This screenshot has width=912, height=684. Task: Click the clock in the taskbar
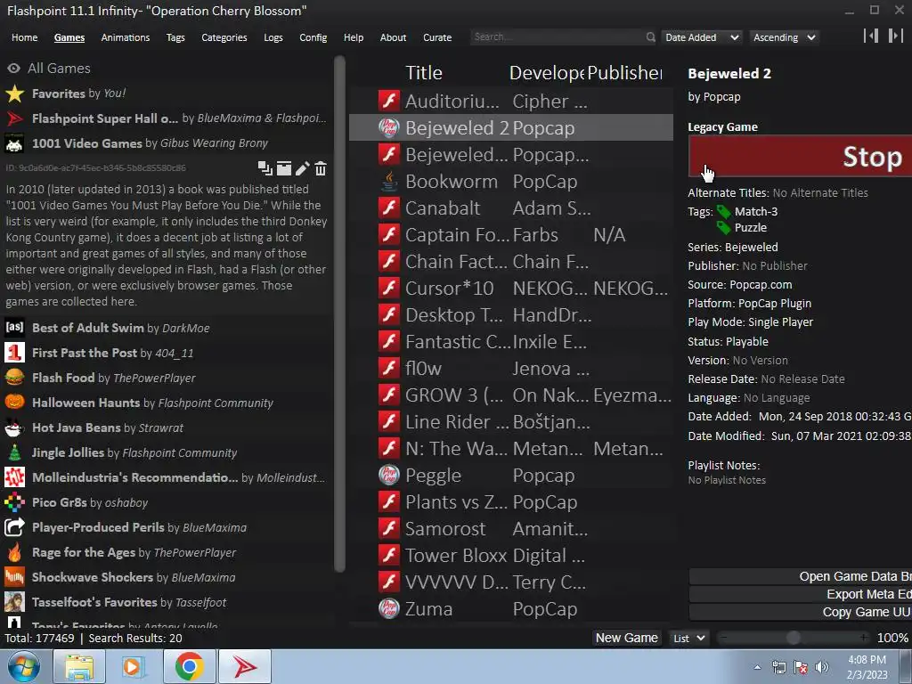tap(867, 667)
